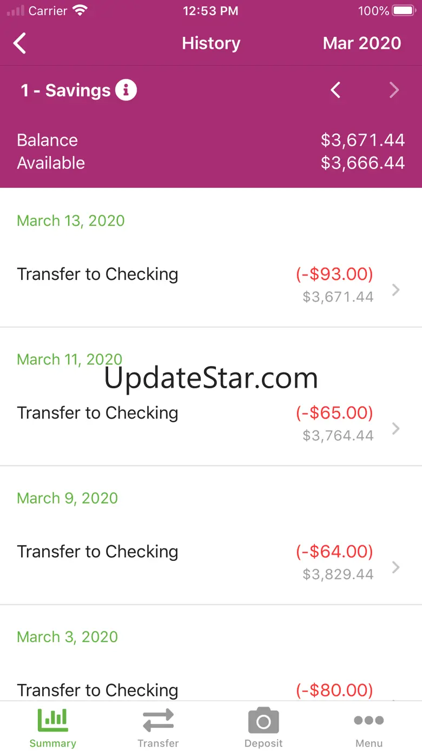Select the March 13 Transfer to Checking entry
Viewport: 422px width, 751px height.
coord(97,275)
